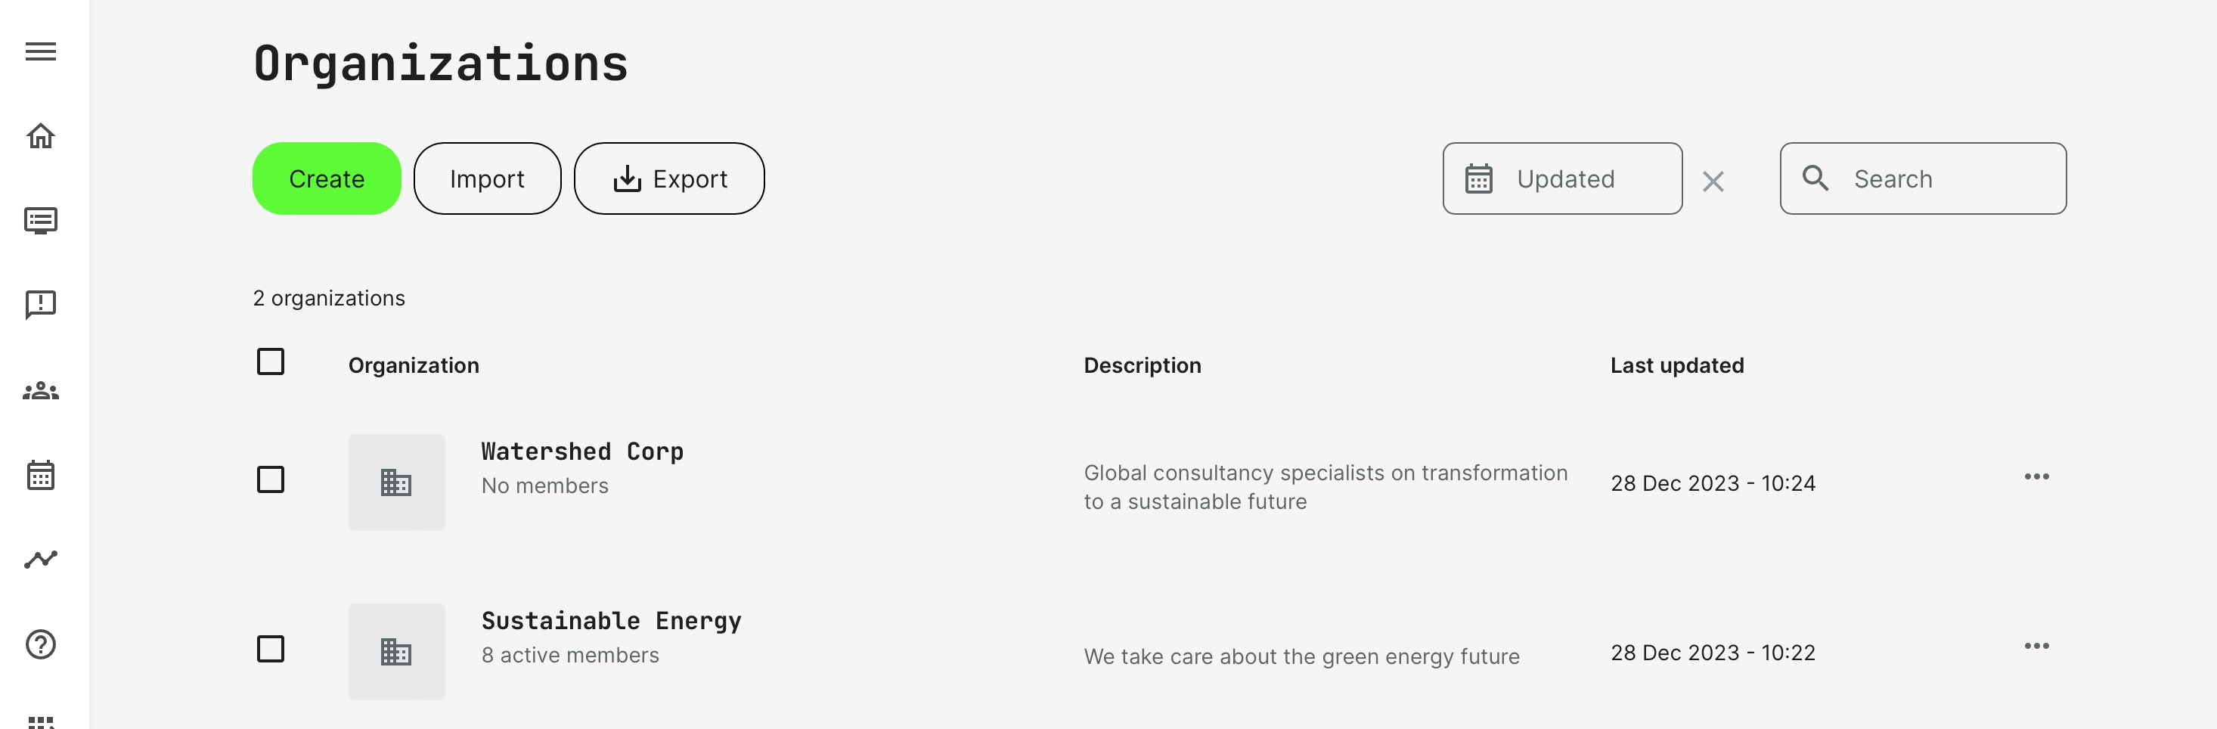2217x729 pixels.
Task: Open more options for Sustainable Energy
Action: 2036,647
